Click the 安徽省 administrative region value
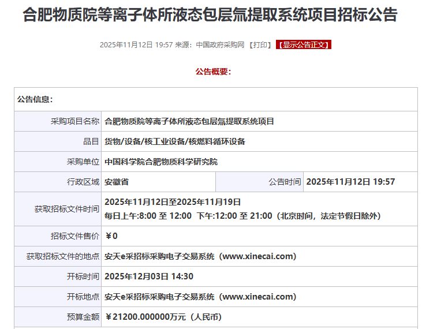This screenshot has width=422, height=329. pyautogui.click(x=117, y=182)
